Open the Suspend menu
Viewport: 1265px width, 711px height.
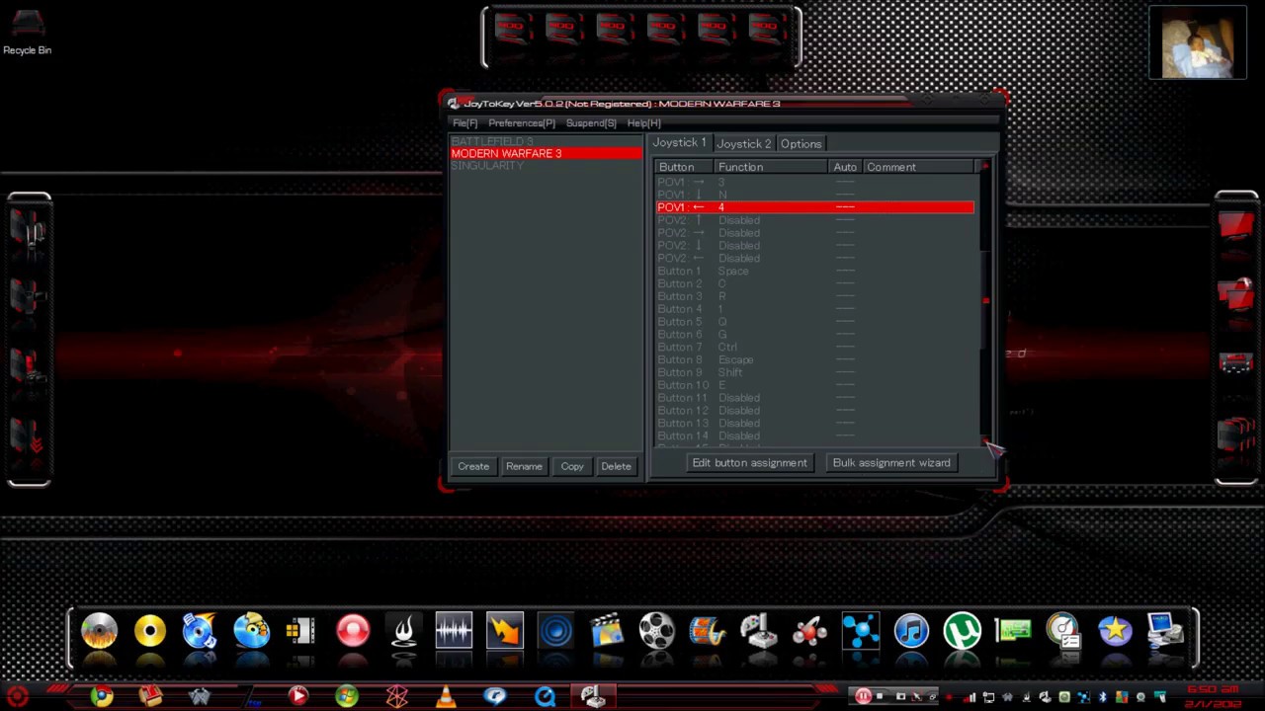click(x=591, y=123)
